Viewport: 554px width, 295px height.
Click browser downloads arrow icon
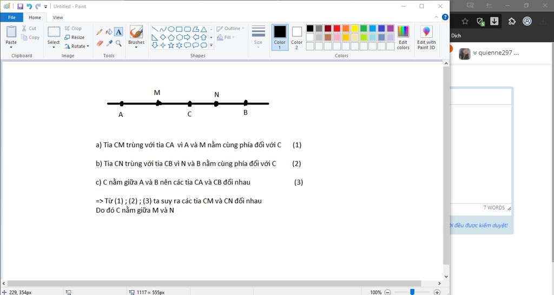(x=494, y=21)
